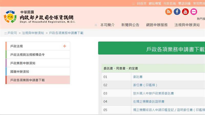Open 網路申辦服務 in main navigation

click(x=157, y=25)
